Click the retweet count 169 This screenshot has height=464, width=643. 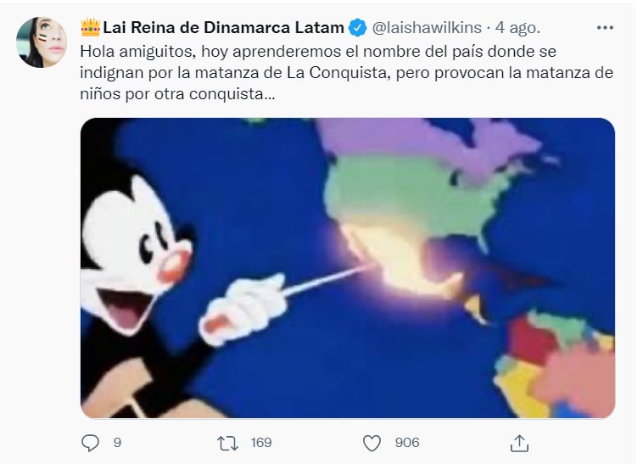click(x=261, y=443)
